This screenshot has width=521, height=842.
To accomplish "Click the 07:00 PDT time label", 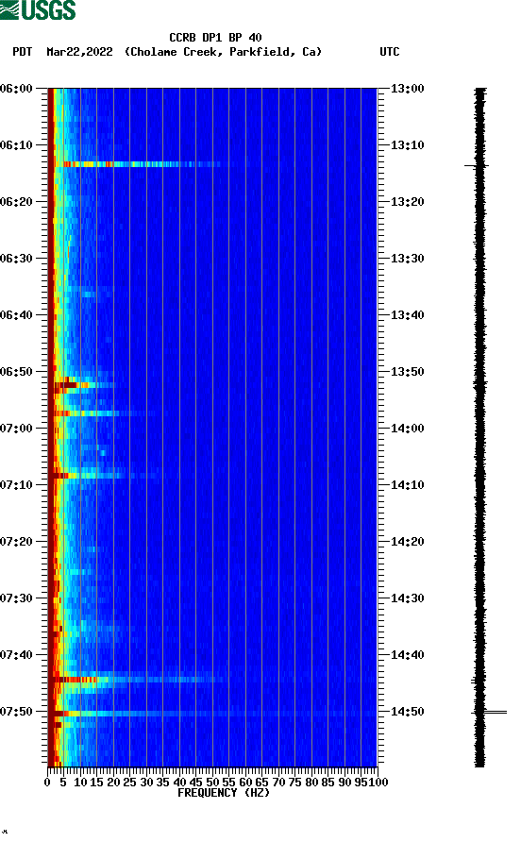I will pyautogui.click(x=17, y=429).
